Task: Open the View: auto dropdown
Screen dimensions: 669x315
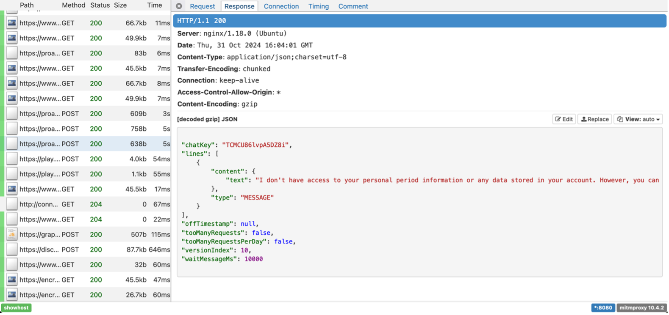Action: (638, 119)
